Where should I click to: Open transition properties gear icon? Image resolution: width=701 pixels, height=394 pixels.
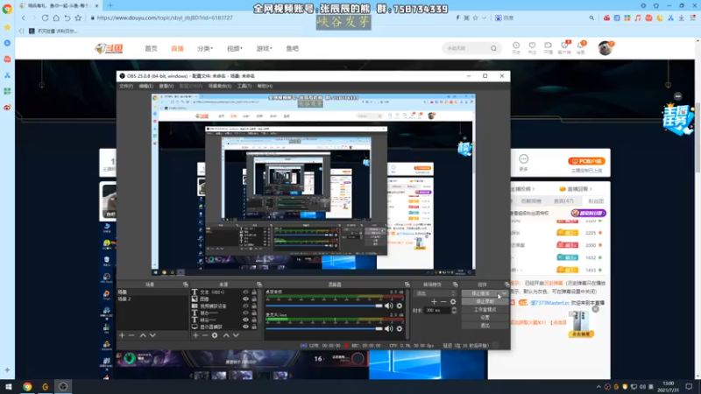453,301
